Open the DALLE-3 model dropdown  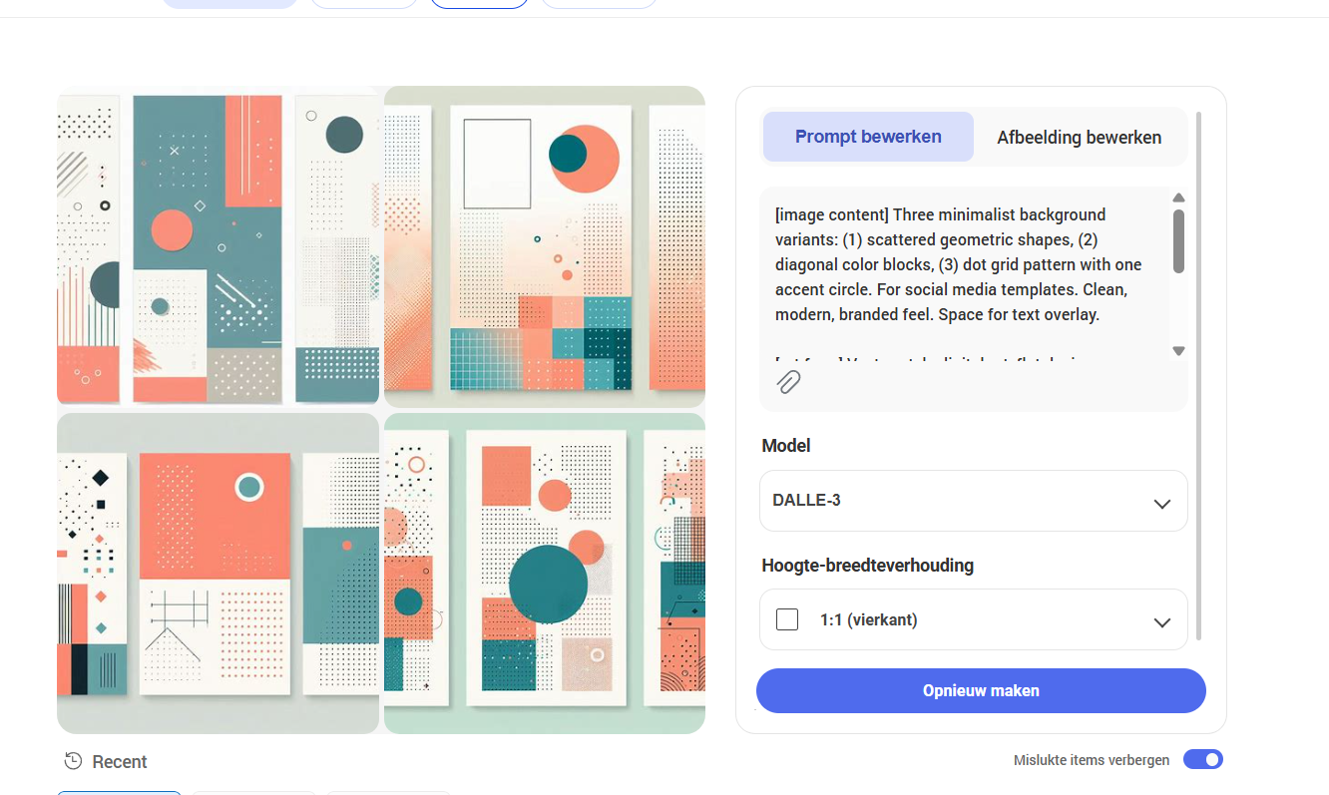(973, 501)
